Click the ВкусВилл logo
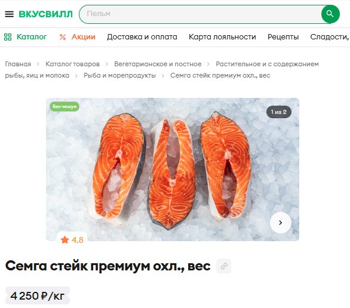 point(45,14)
